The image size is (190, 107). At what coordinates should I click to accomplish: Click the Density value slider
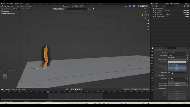click(x=177, y=68)
